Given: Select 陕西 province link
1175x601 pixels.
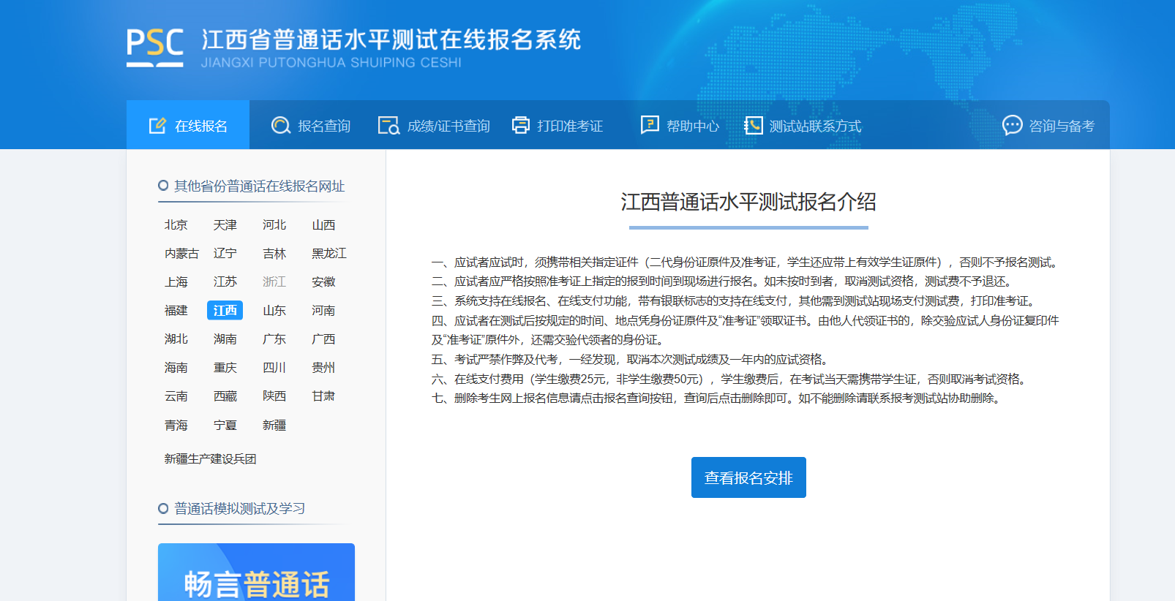Looking at the screenshot, I should click(x=274, y=396).
